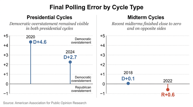Click the Presidential Cycles panel heading
193x107 pixels.
[50, 17]
